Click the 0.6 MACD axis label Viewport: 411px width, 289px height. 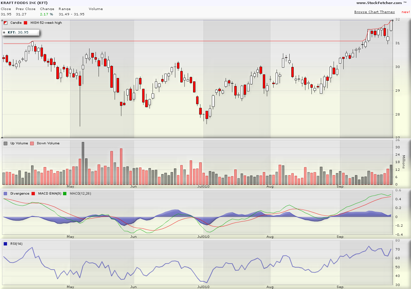398,191
